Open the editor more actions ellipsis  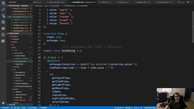point(192,2)
